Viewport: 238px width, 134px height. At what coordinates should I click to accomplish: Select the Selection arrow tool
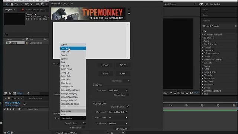[x=7, y=4]
